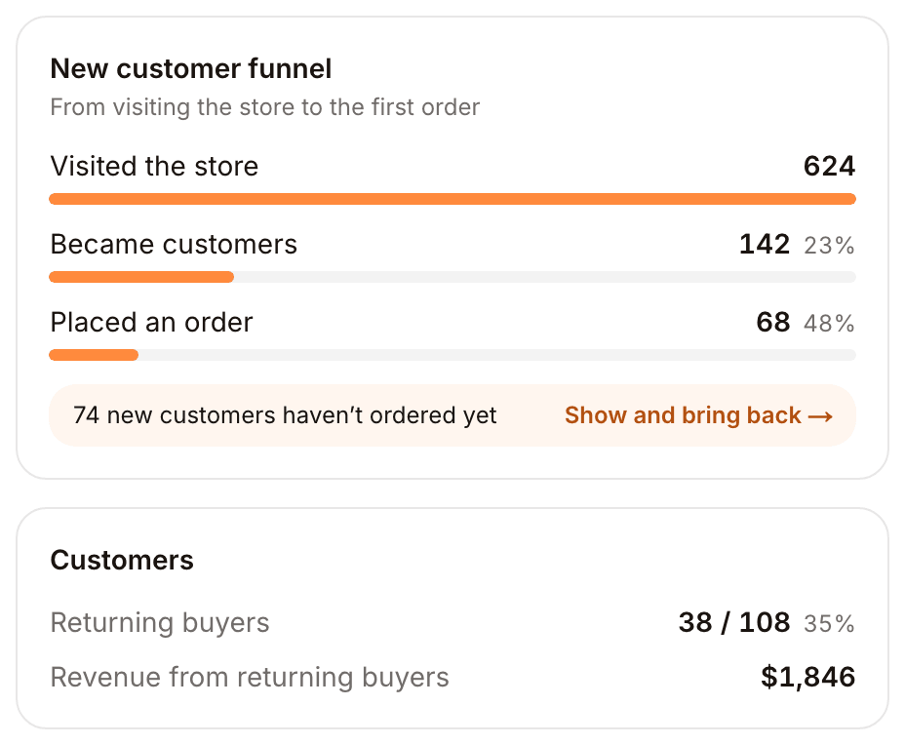Click the $1,846 revenue value

click(808, 677)
